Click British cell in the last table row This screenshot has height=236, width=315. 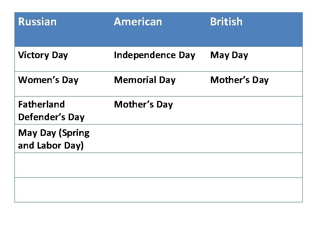click(254, 190)
